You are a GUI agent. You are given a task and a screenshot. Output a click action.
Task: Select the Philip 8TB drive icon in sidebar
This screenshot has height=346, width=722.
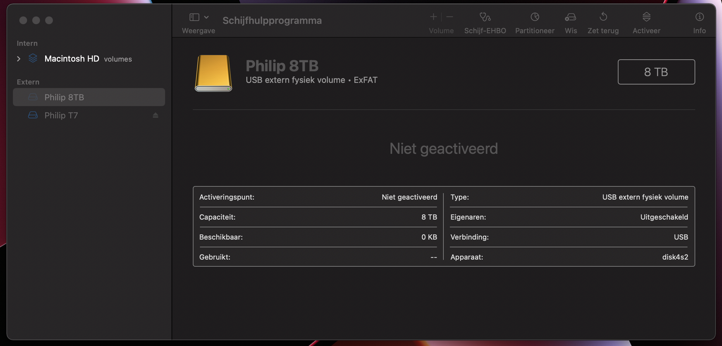click(33, 97)
